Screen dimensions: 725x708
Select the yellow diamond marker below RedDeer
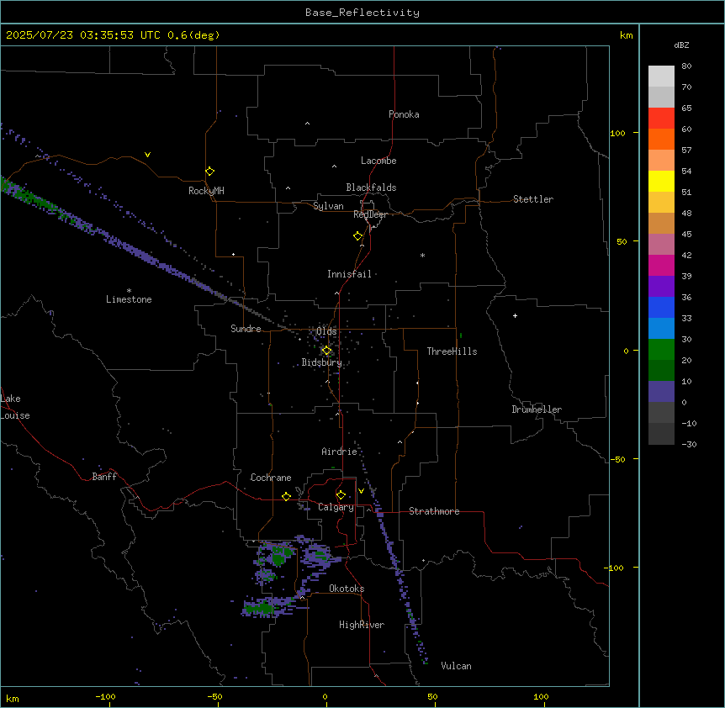tap(358, 236)
